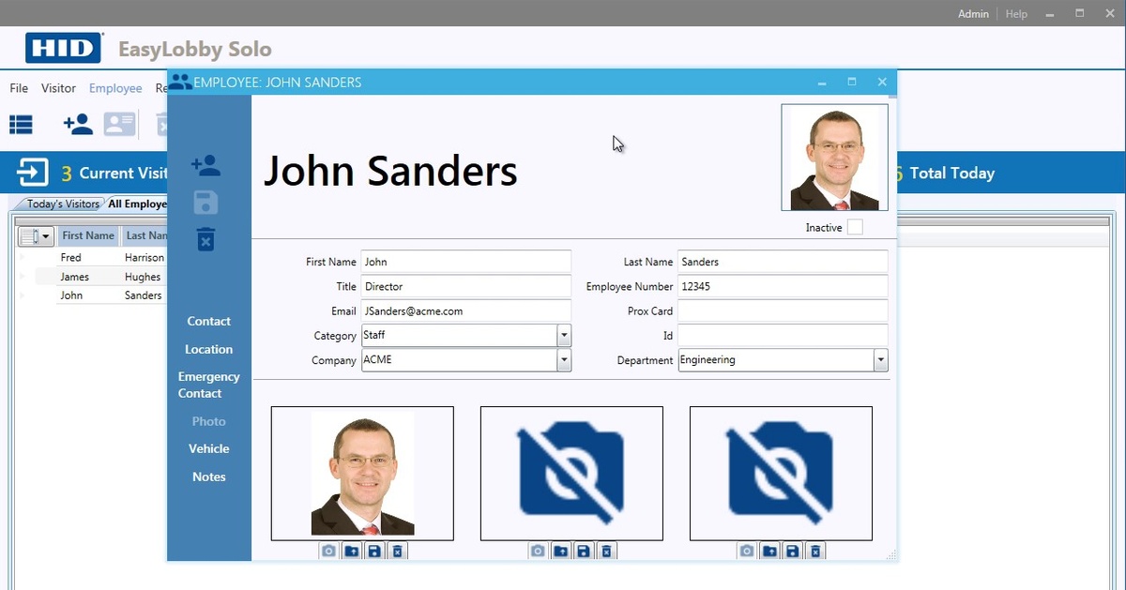This screenshot has height=590, width=1126.
Task: Click save disk icon under third photo slot
Action: coord(793,552)
